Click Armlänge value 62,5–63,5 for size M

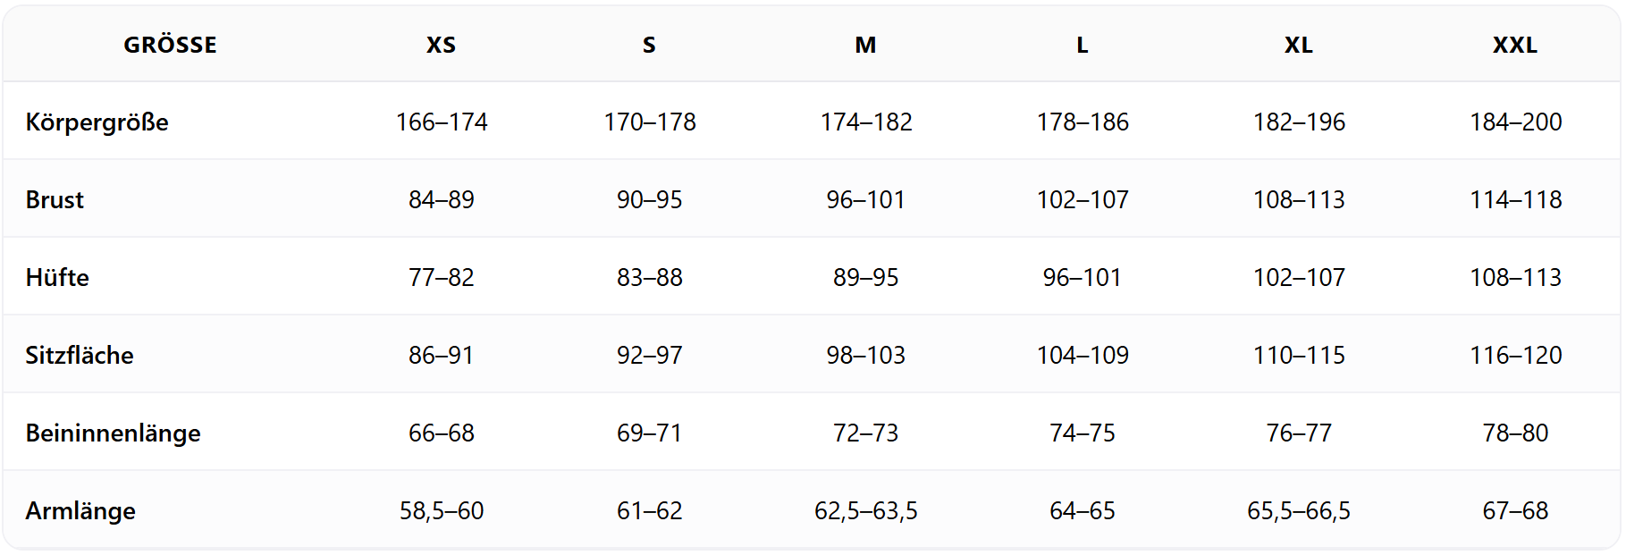(x=865, y=511)
